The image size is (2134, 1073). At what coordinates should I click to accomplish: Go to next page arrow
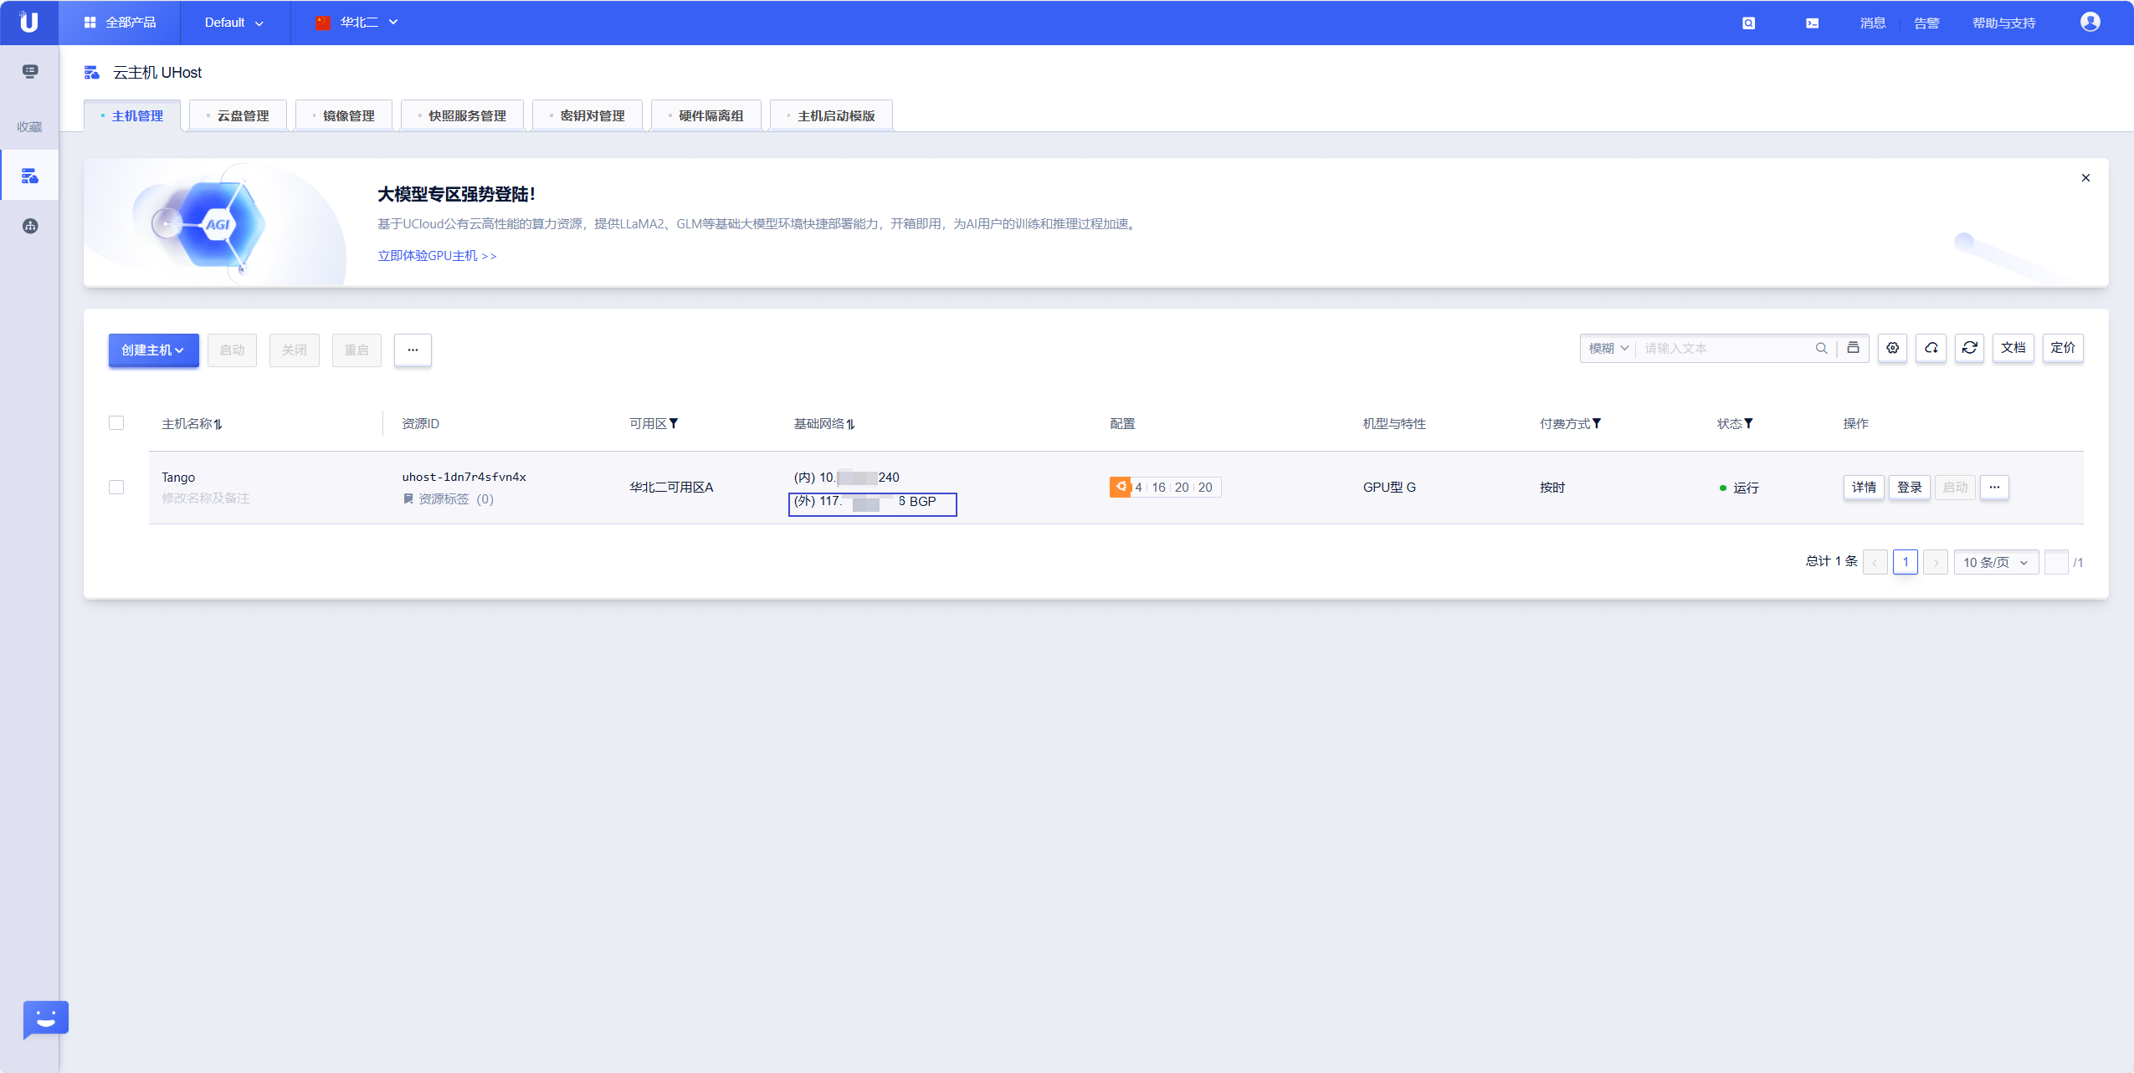pos(1935,562)
